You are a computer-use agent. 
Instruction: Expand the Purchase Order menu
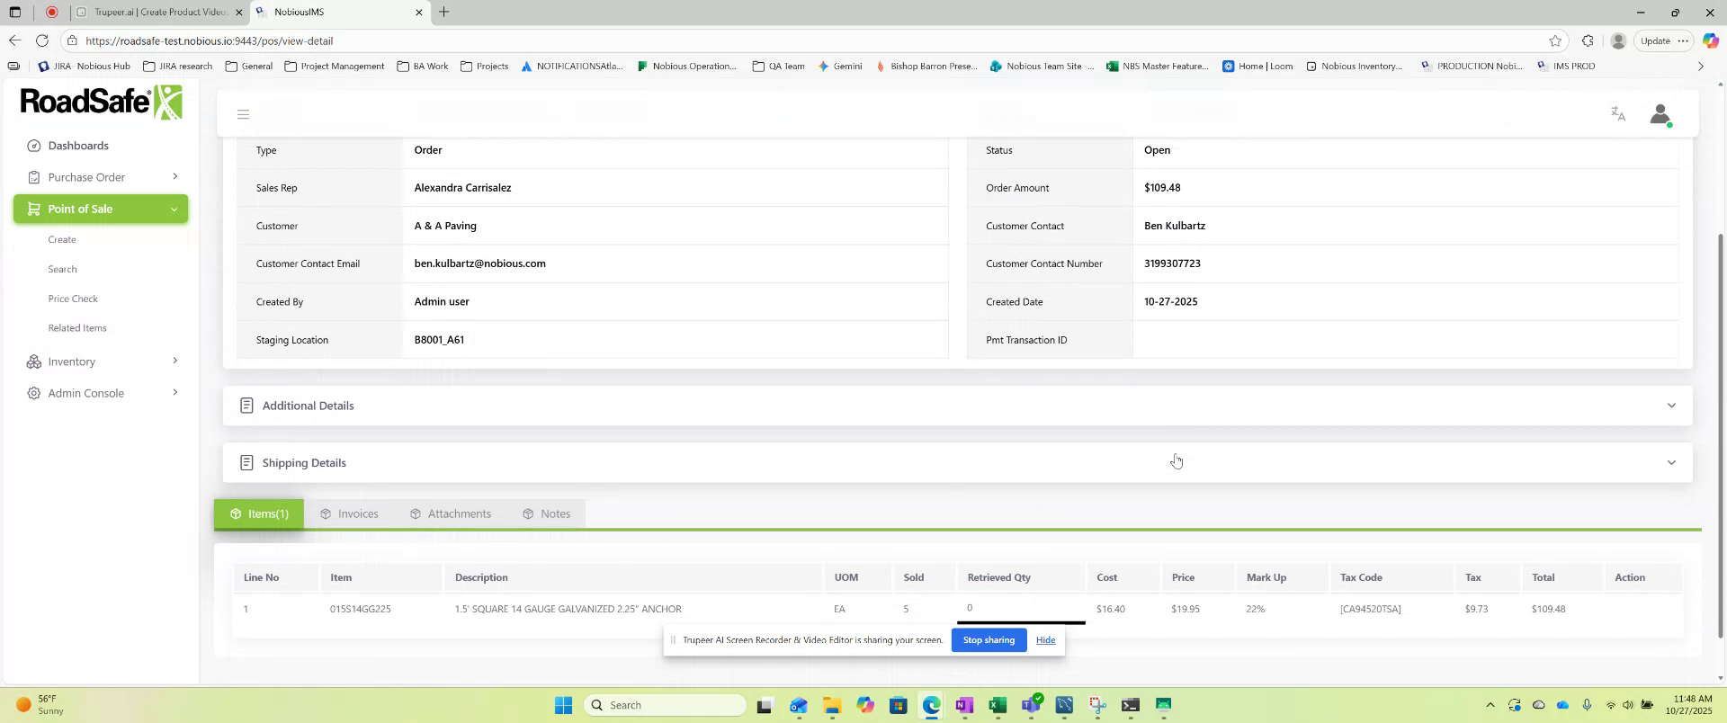pyautogui.click(x=174, y=176)
